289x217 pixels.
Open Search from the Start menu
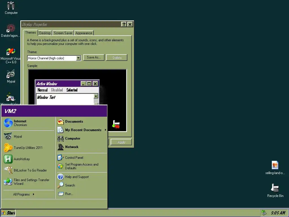pyautogui.click(x=82, y=185)
